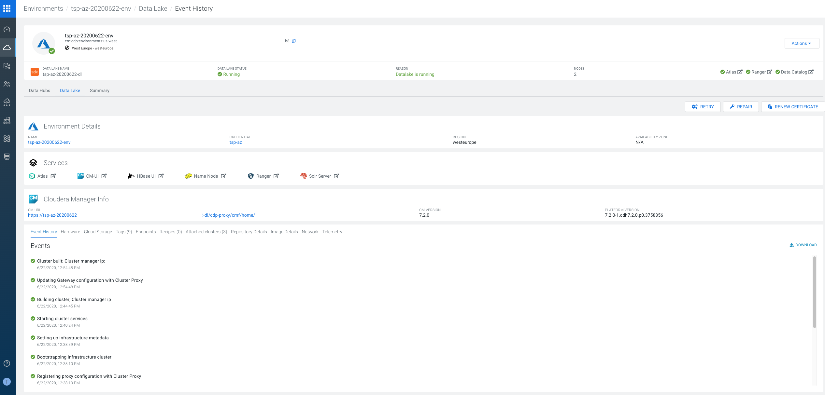
Task: Select the Hardware sub-tab
Action: click(70, 232)
